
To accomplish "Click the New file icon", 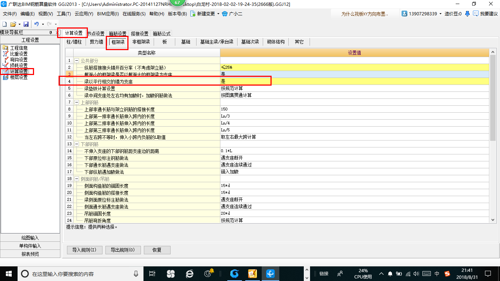I will [x=4, y=24].
